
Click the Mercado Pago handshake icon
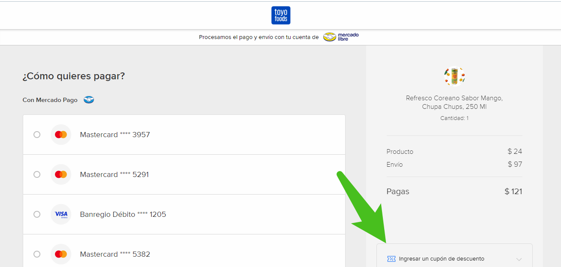[x=89, y=100]
